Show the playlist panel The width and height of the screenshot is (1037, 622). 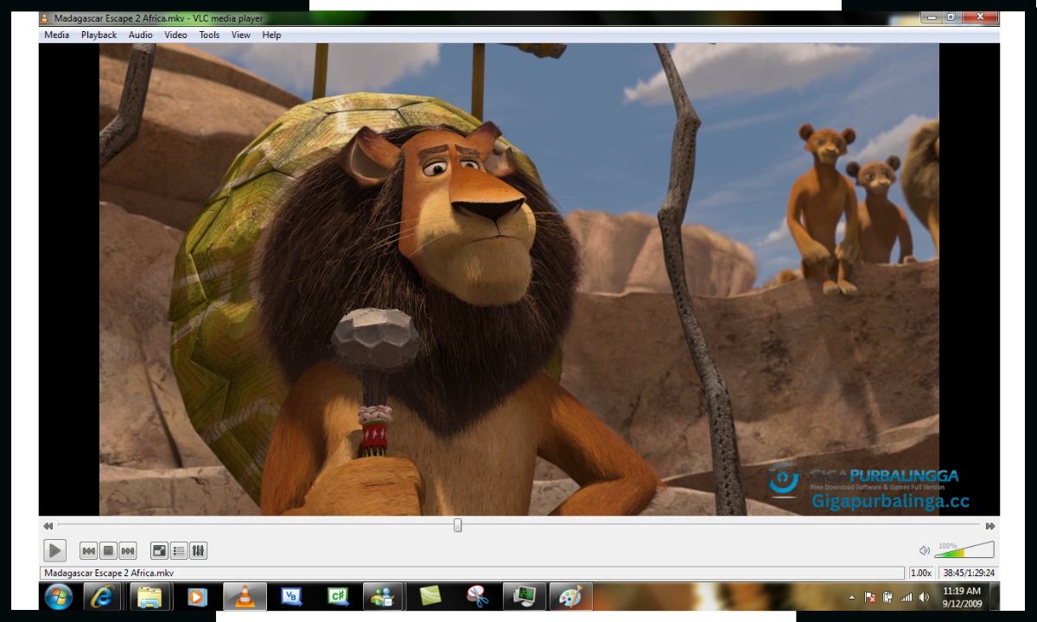point(179,550)
